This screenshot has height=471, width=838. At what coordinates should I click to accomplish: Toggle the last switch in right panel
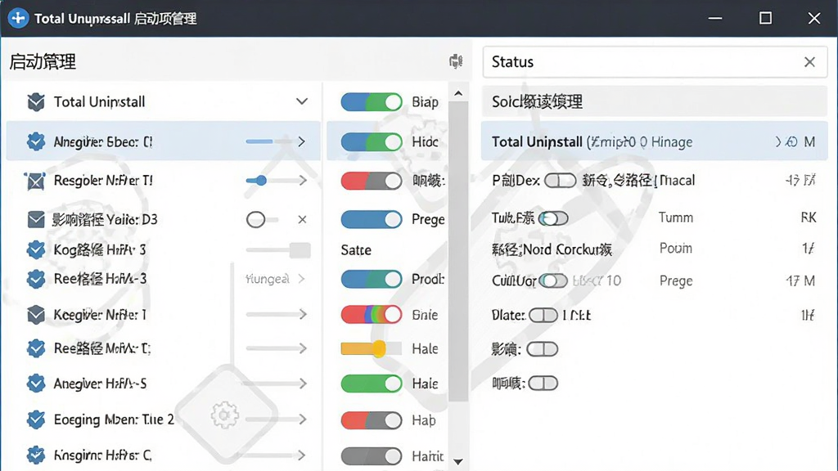543,383
